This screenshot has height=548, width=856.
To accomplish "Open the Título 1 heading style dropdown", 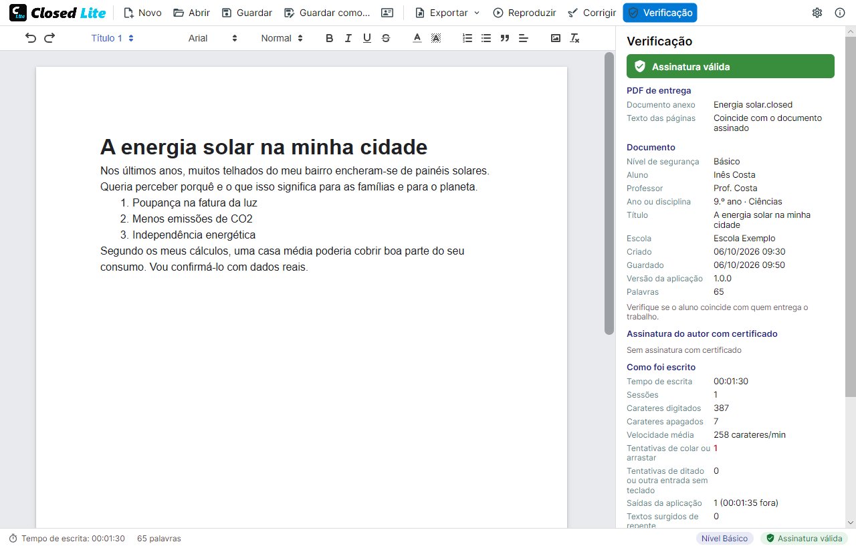I will coord(112,38).
